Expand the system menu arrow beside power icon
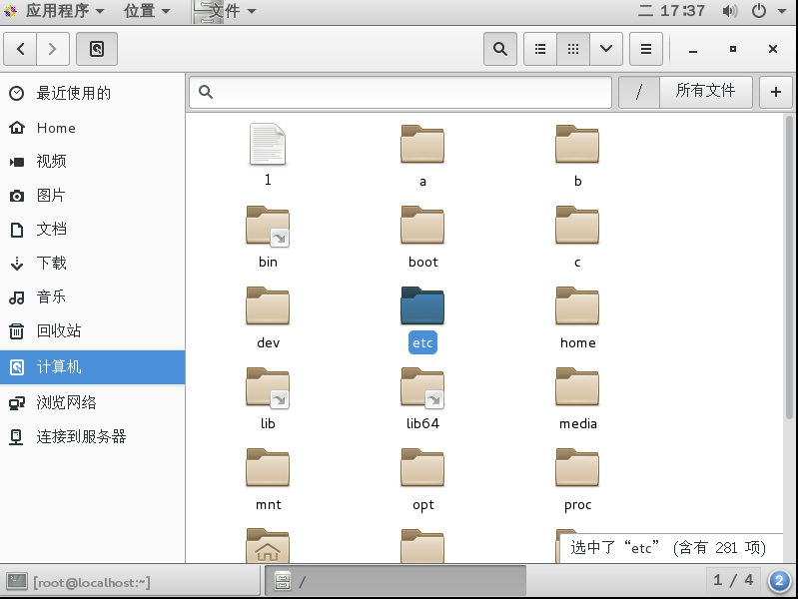798x599 pixels. click(x=782, y=11)
